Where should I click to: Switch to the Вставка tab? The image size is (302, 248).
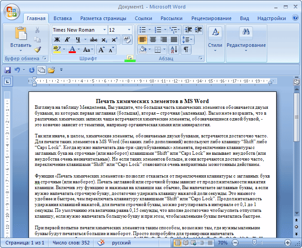tap(62, 18)
